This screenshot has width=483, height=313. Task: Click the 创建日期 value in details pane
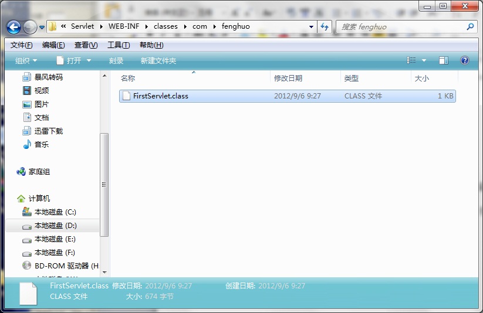coord(282,286)
